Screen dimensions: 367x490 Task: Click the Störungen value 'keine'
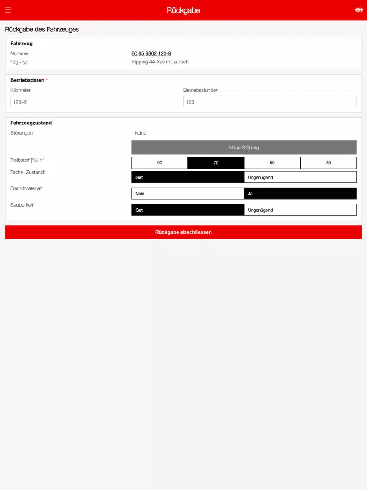(x=140, y=133)
